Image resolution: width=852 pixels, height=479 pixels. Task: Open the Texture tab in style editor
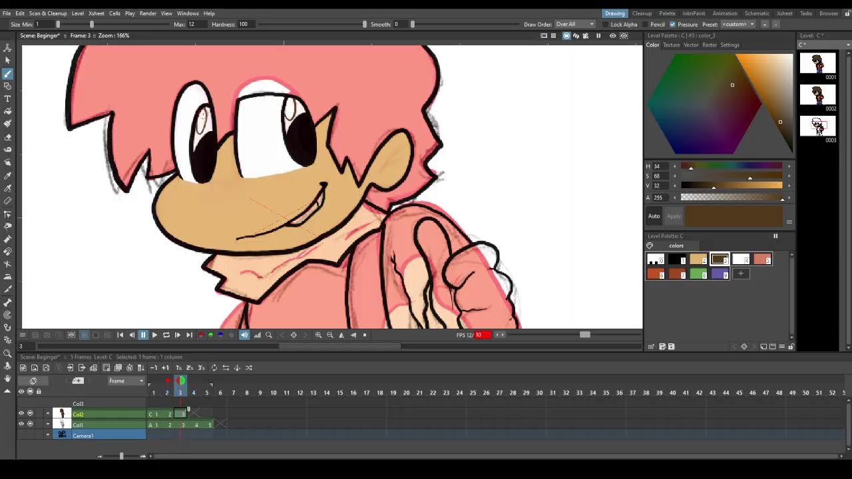coord(671,45)
